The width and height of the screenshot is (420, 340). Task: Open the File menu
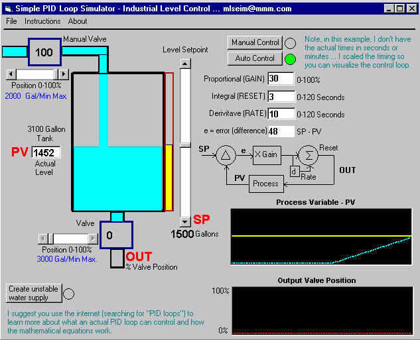(11, 21)
